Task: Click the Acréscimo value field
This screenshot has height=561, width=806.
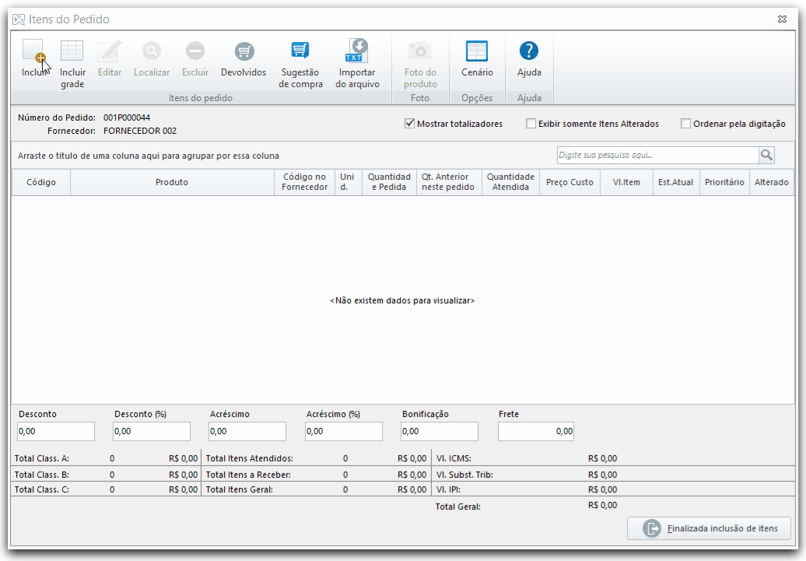Action: (x=247, y=431)
